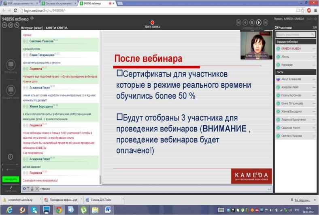319x215 pixels.
Task: Click the presenter webcam video thumbnail
Action: [x=256, y=45]
